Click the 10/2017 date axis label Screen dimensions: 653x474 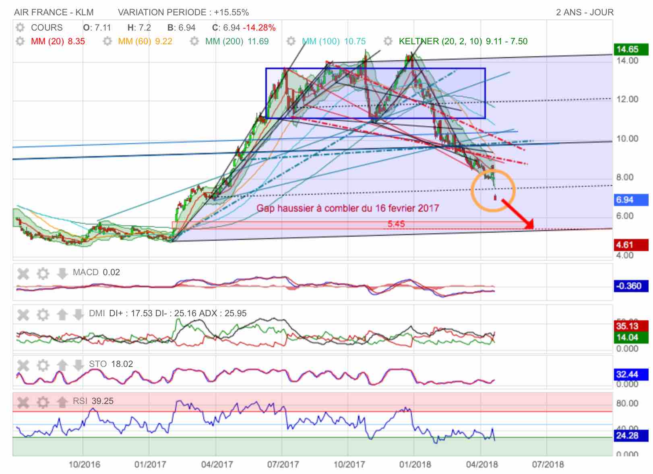[349, 464]
